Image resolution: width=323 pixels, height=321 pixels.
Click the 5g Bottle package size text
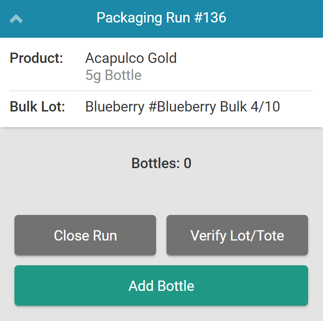pos(113,75)
